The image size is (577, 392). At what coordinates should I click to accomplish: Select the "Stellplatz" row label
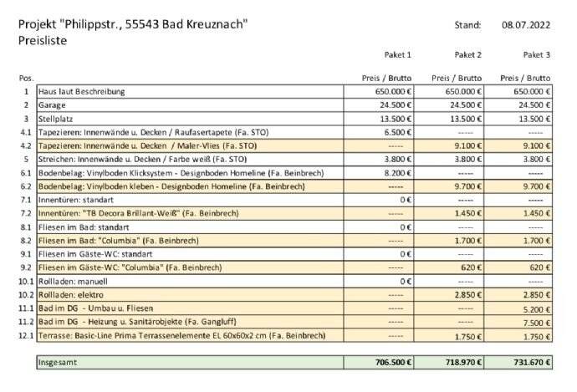pyautogui.click(x=56, y=118)
